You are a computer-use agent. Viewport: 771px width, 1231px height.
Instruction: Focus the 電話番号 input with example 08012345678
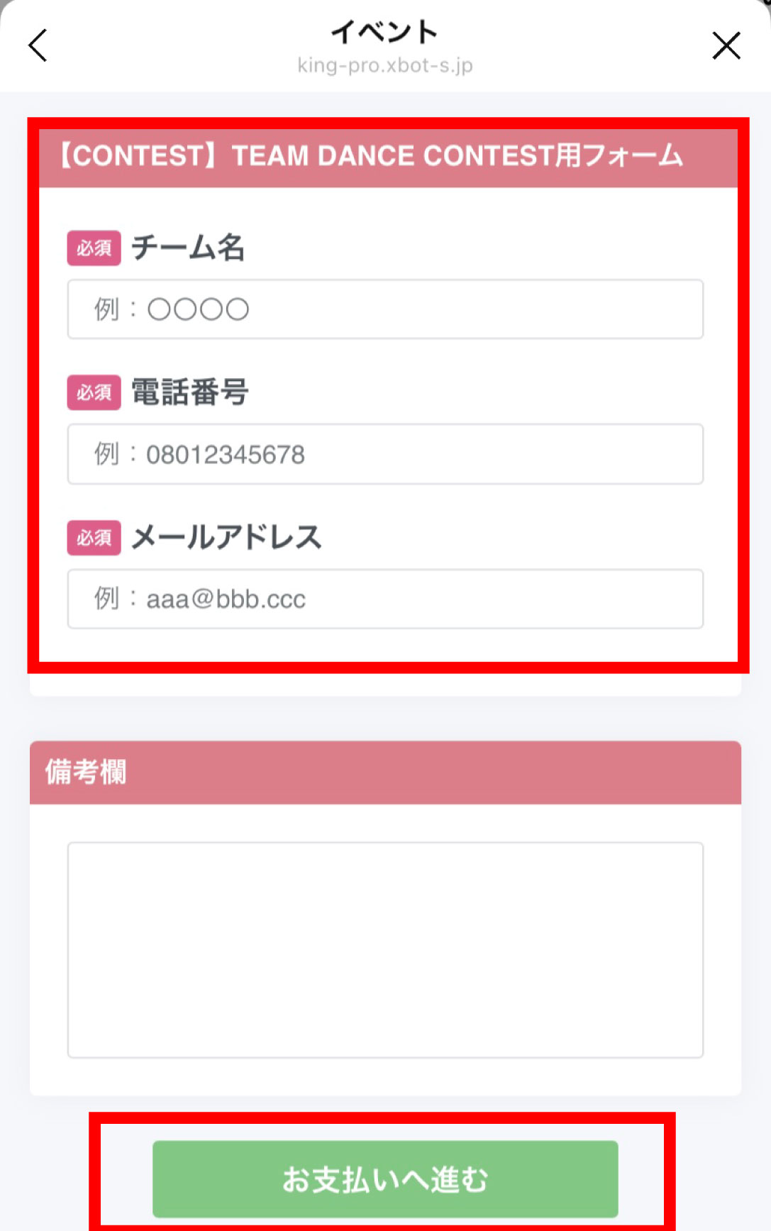pos(385,454)
